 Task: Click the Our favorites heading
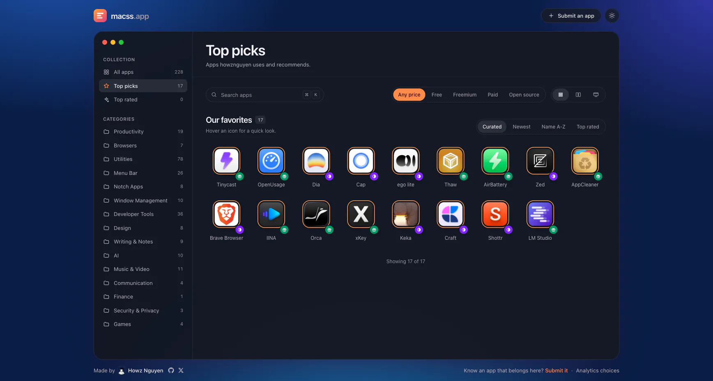(x=229, y=120)
